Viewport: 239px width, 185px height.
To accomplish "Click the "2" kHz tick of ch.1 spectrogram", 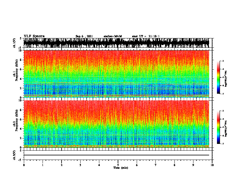I will pos(21,88).
